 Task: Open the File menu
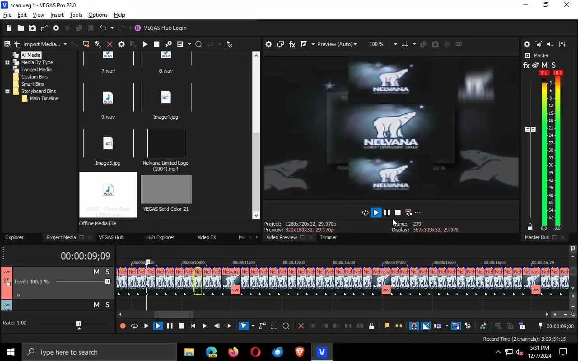coord(7,15)
